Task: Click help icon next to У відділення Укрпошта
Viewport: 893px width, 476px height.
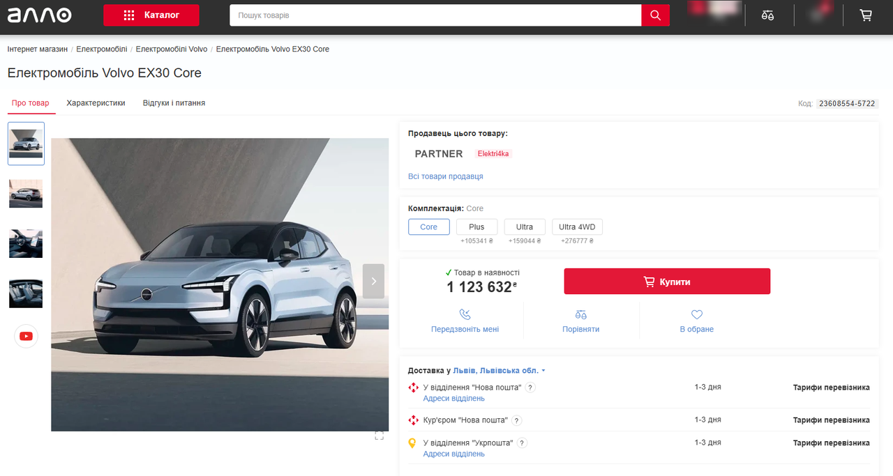Action: coord(523,443)
